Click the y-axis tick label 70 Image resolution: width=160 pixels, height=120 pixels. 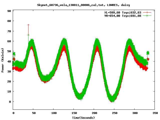point(9,31)
